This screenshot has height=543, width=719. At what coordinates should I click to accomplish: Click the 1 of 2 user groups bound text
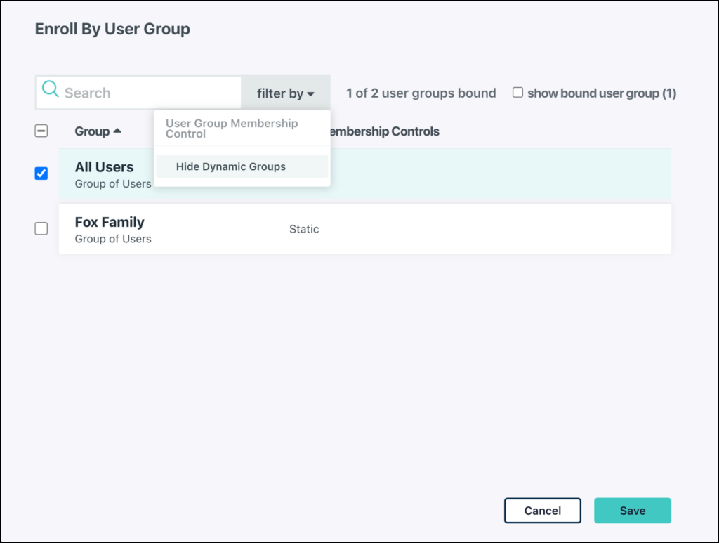point(421,92)
